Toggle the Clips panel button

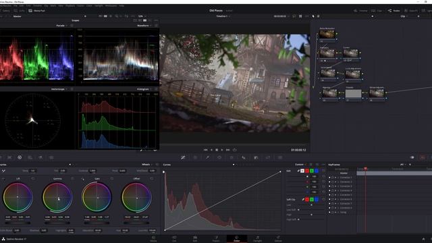pos(377,11)
